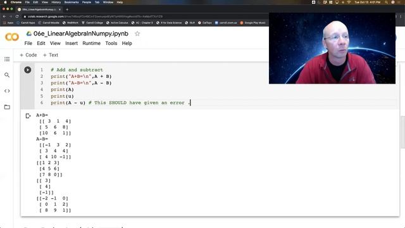
Task: Open Spotlight search in menu bar
Action: point(386,2)
